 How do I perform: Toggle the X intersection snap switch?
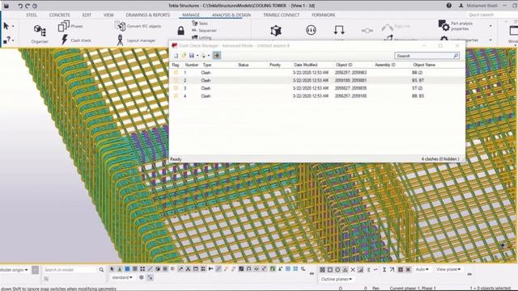click(353, 269)
